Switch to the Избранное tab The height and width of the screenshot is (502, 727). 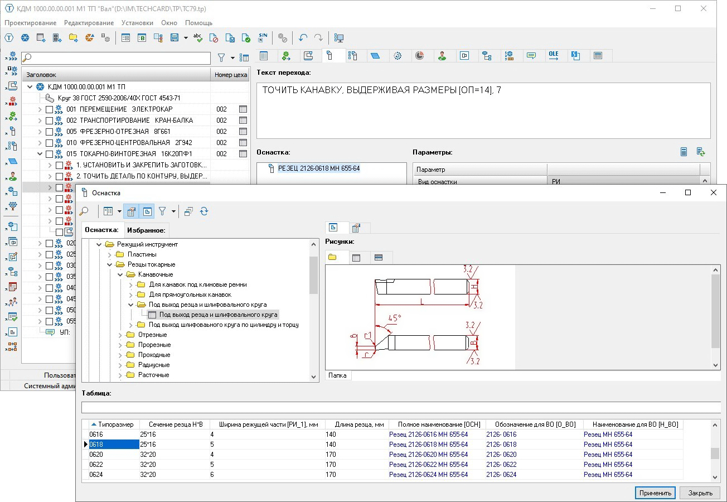tap(146, 230)
